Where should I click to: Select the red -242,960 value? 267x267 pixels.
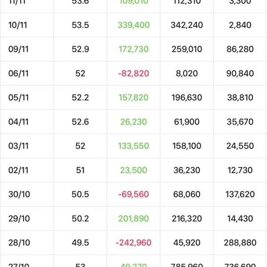[133, 243]
